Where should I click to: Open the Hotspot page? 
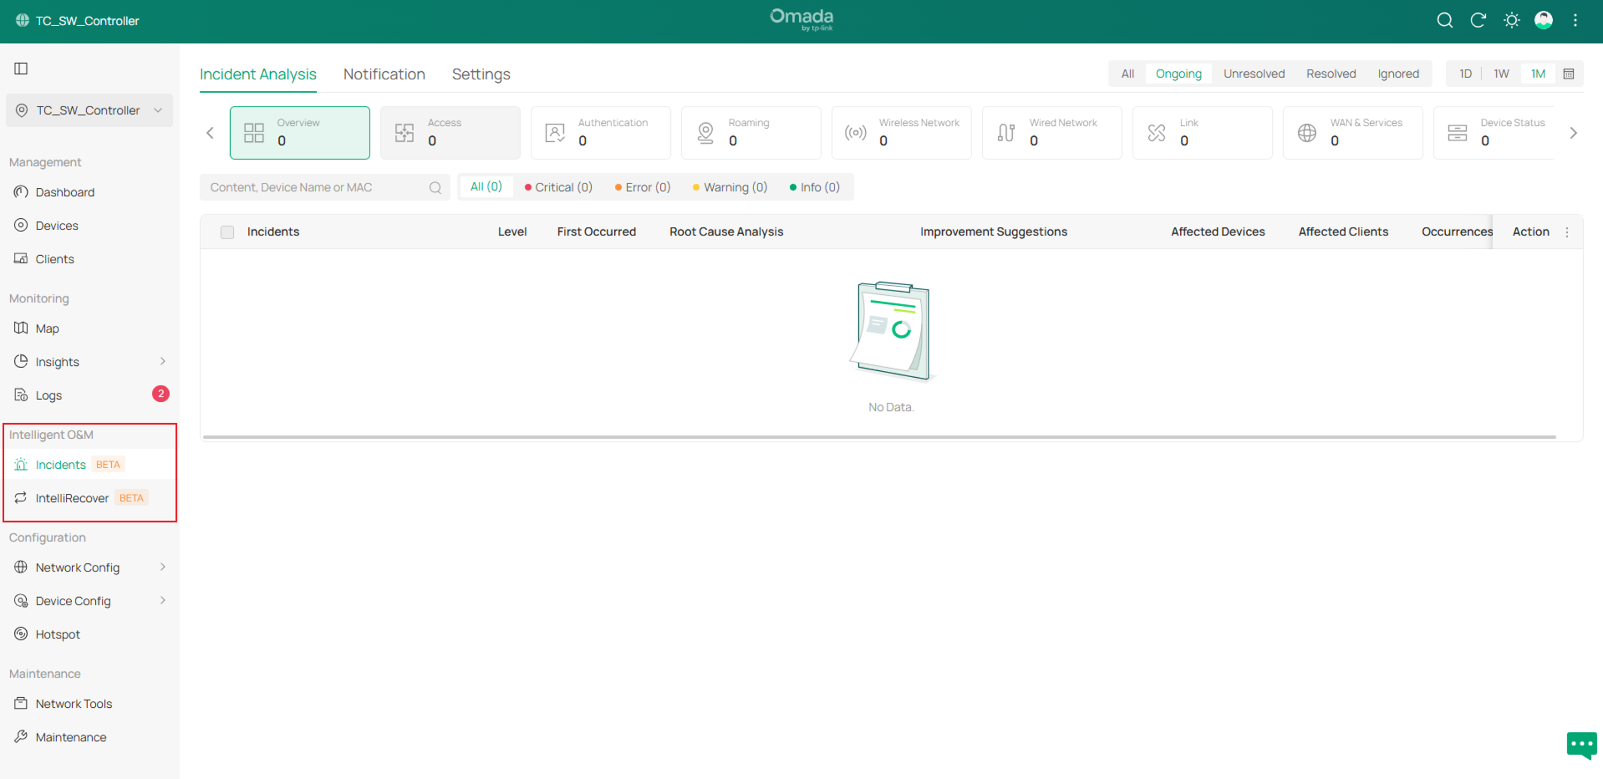(x=89, y=635)
